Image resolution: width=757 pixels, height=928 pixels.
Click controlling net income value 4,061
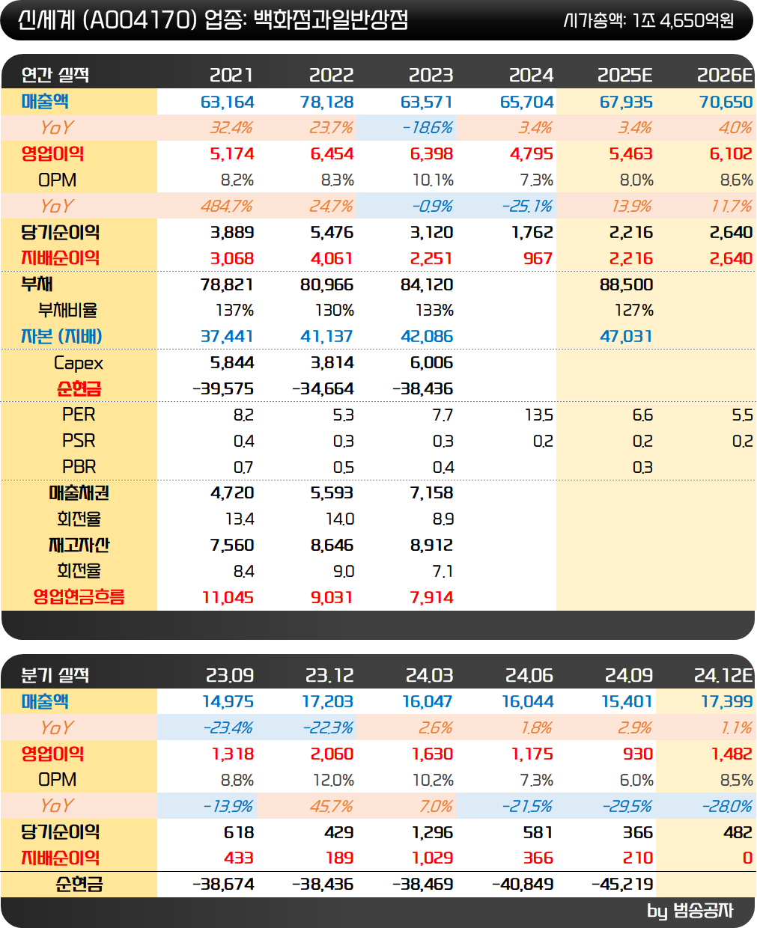pyautogui.click(x=332, y=259)
